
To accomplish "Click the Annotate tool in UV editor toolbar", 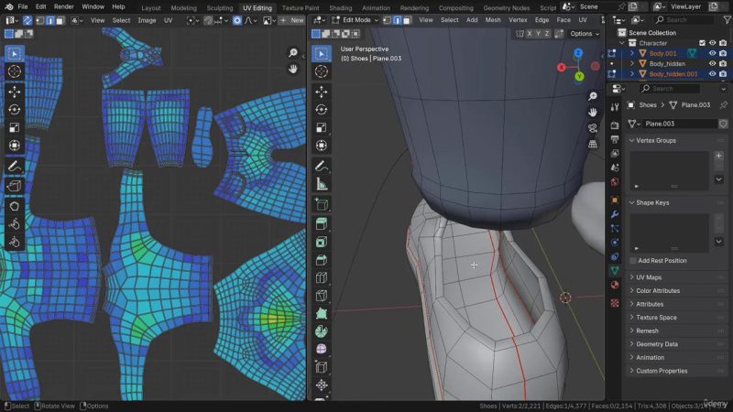I will (15, 167).
